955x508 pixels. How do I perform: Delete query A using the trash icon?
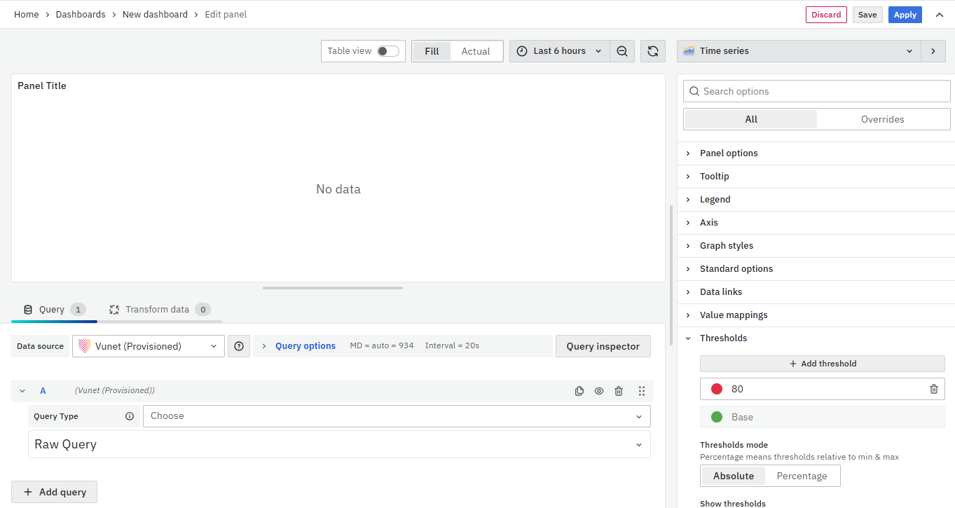(x=619, y=391)
